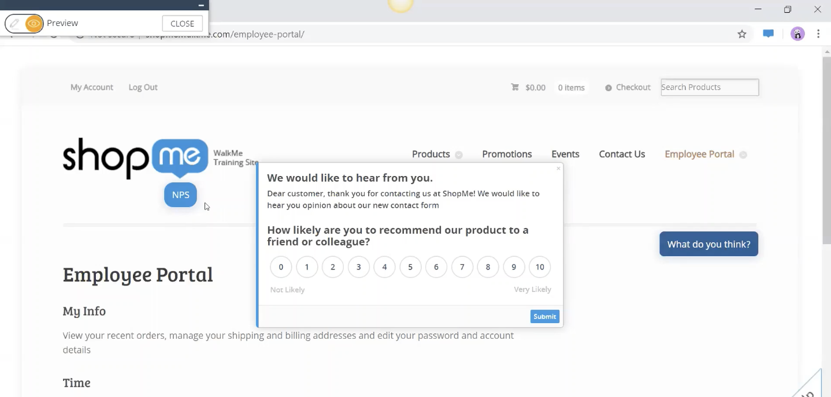This screenshot has width=831, height=397.
Task: Select rating 10 in survey
Action: click(540, 267)
